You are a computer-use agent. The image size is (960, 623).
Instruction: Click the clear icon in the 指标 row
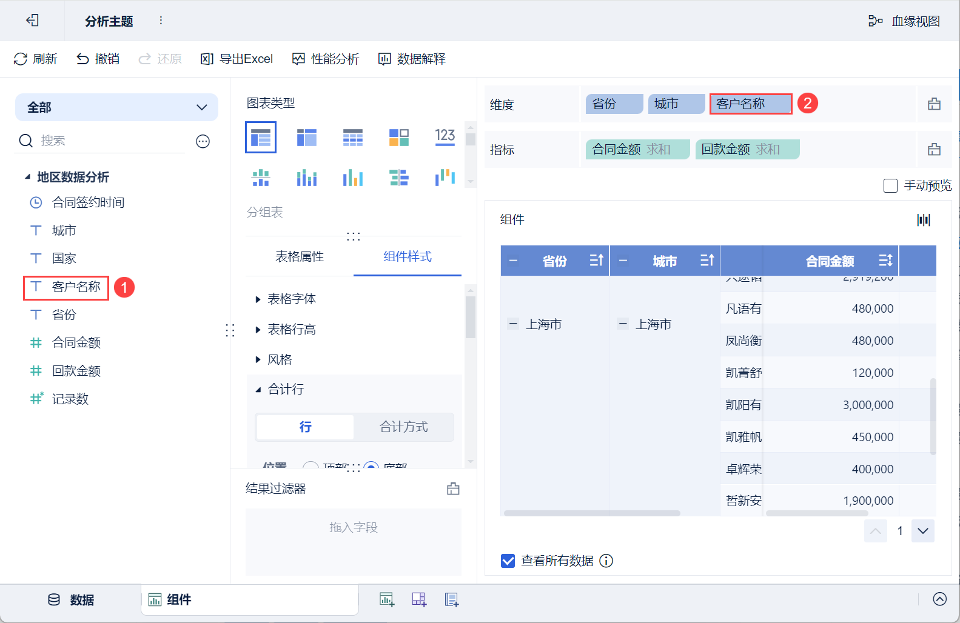click(x=934, y=150)
